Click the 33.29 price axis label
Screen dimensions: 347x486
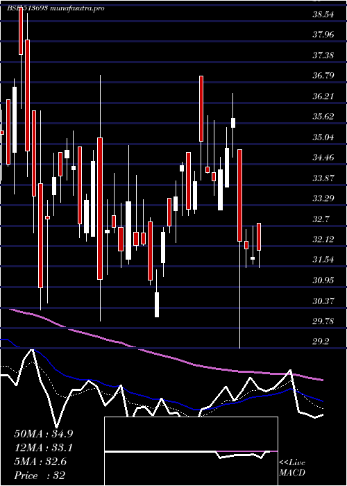coord(323,199)
